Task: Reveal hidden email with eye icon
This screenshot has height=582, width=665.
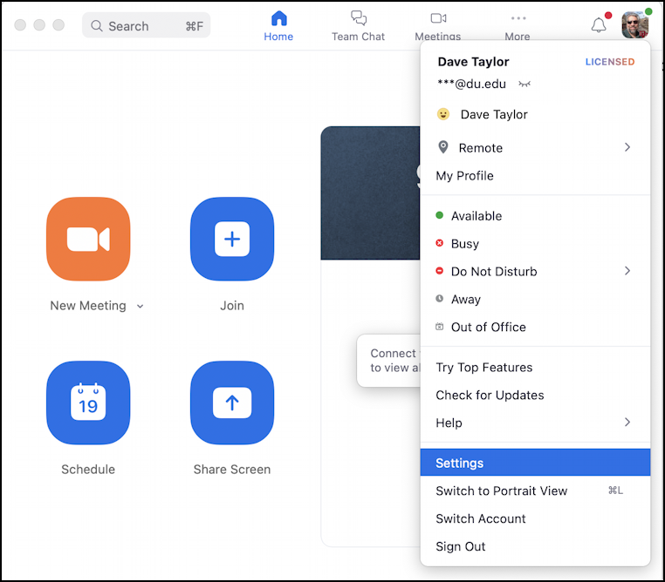Action: pos(524,84)
